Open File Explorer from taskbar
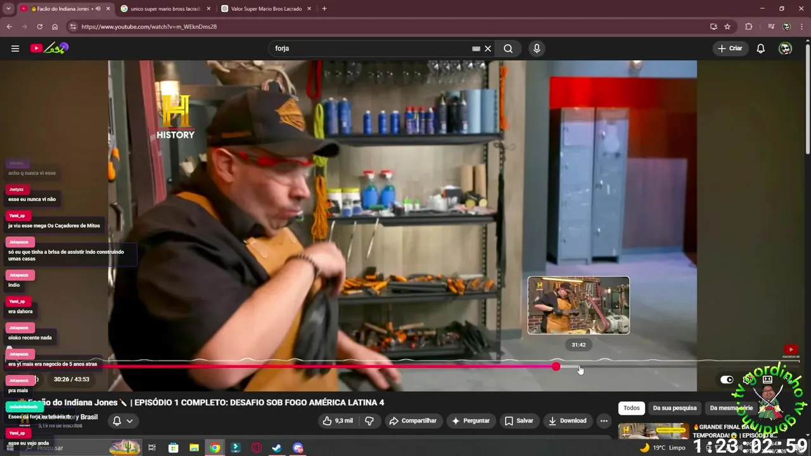Image resolution: width=811 pixels, height=456 pixels. coord(194,448)
